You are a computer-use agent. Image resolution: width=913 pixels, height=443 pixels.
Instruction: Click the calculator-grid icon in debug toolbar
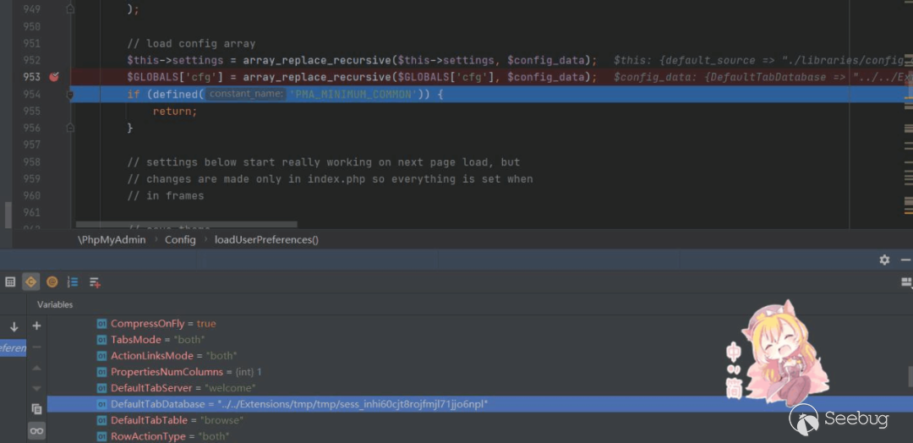[x=10, y=282]
